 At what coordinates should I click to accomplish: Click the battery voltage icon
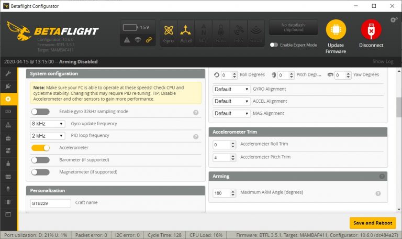pyautogui.click(x=130, y=27)
